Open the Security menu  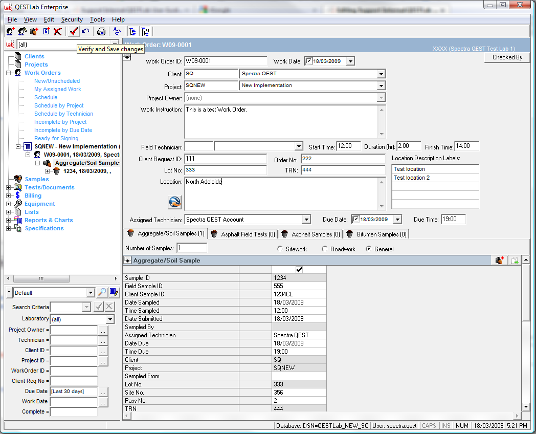(72, 19)
